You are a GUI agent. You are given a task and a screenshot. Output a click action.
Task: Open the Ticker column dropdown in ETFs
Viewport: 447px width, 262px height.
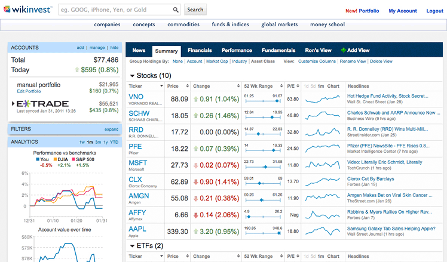(161, 256)
